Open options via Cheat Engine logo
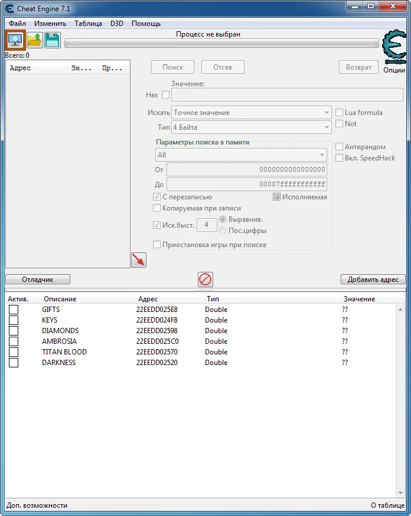The width and height of the screenshot is (411, 516). 394,47
